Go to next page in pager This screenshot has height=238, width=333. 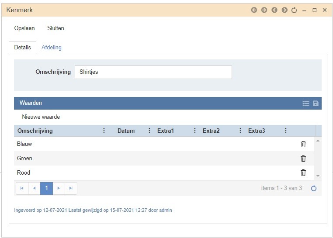[59, 188]
